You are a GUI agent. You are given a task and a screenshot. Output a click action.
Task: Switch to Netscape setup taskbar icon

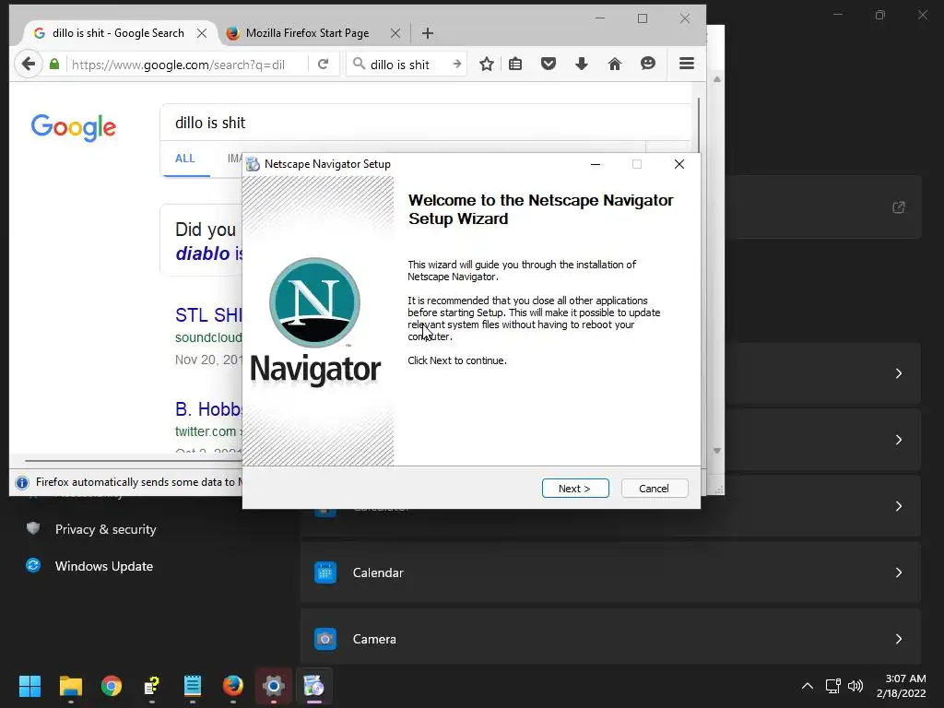click(313, 686)
